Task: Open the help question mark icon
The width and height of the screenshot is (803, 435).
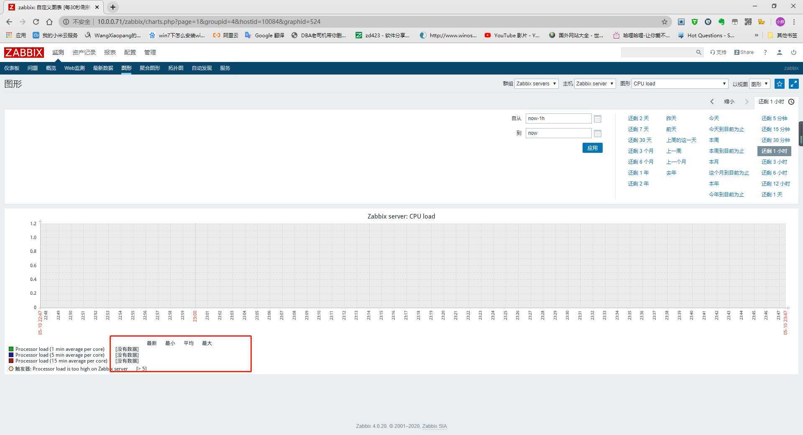Action: coord(765,52)
